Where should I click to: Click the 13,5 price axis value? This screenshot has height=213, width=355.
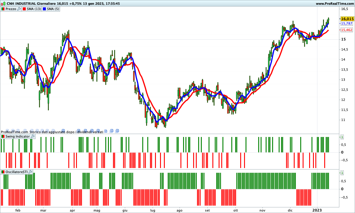coord(344,70)
